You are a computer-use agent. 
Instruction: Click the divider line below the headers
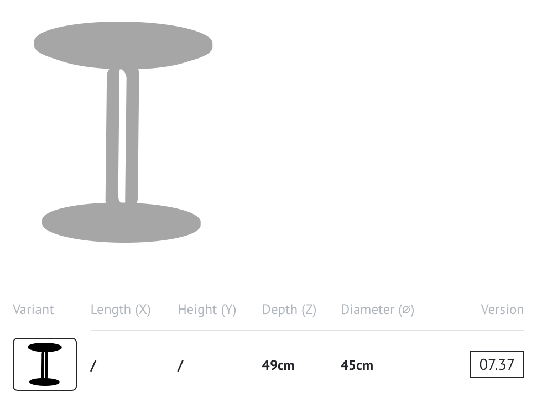(x=308, y=331)
